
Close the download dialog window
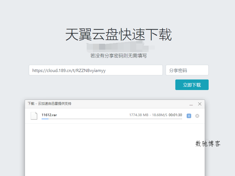200,104
